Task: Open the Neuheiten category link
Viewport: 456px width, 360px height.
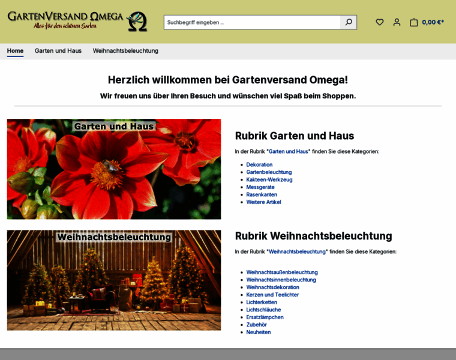Action: 258,332
